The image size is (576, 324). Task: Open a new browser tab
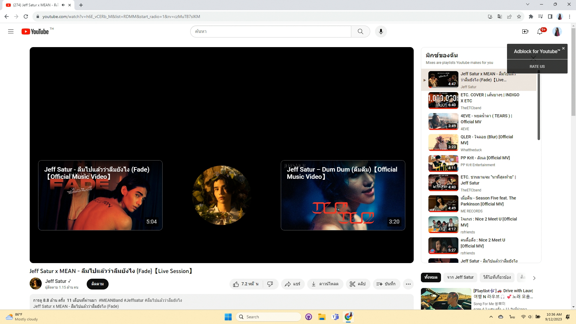coord(81,5)
